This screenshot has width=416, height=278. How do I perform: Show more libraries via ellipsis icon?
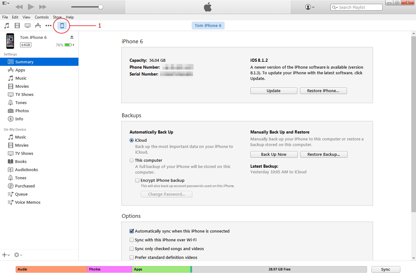tap(48, 26)
